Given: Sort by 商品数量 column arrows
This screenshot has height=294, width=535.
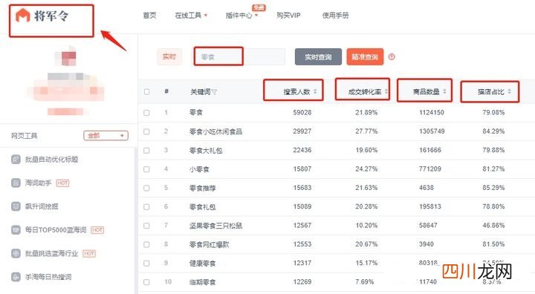Looking at the screenshot, I should (444, 91).
